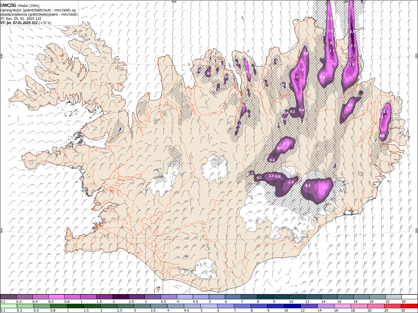Click the 'IT: Sun. 05. 01. 2025 12Z' line
Image resolution: width=418 pixels, height=313 pixels.
tap(21, 19)
